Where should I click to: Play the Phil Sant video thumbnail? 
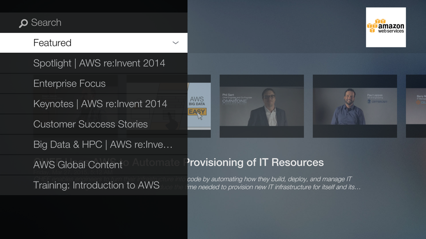(262, 106)
